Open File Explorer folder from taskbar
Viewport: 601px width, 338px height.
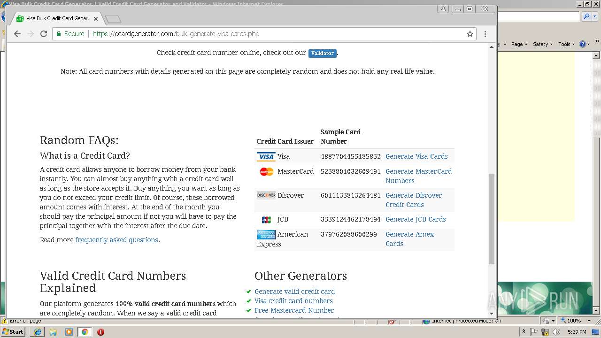tap(53, 332)
